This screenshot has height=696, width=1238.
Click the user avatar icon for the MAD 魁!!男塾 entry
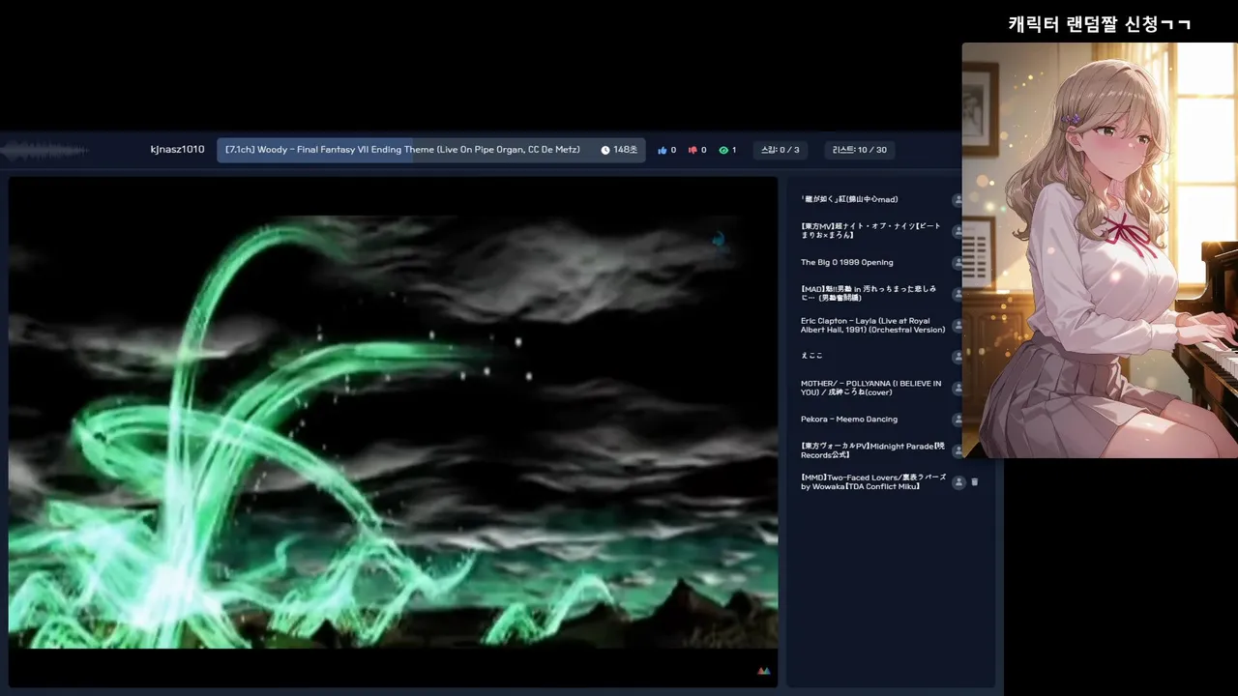pos(958,294)
